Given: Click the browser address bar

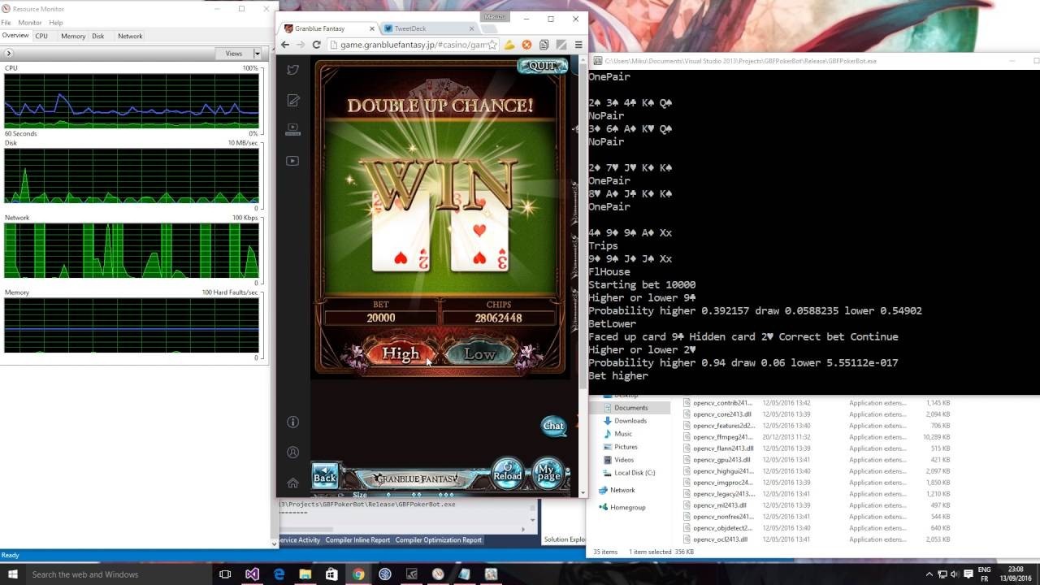Looking at the screenshot, I should [x=413, y=45].
